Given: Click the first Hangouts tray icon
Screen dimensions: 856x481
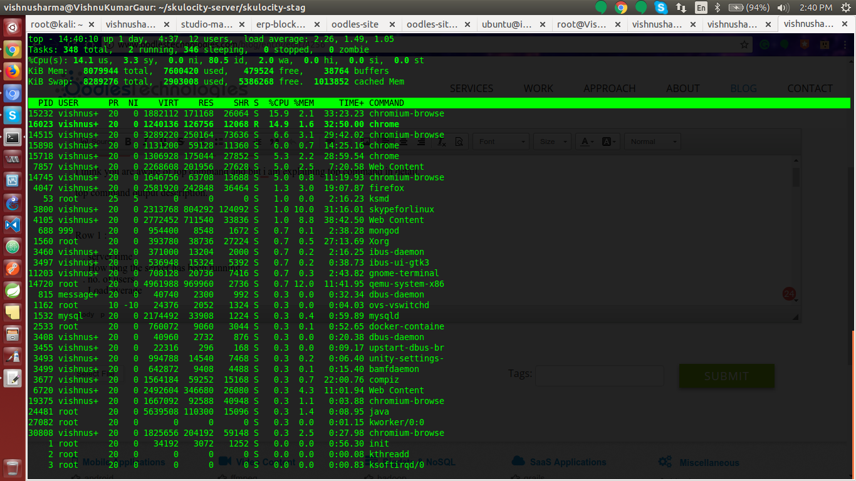Looking at the screenshot, I should pos(601,8).
